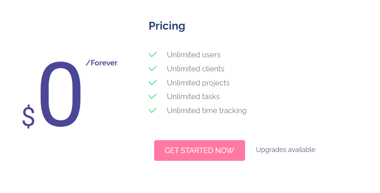The width and height of the screenshot is (380, 193).
Task: Click the Unlimited users text
Action: pyautogui.click(x=193, y=55)
